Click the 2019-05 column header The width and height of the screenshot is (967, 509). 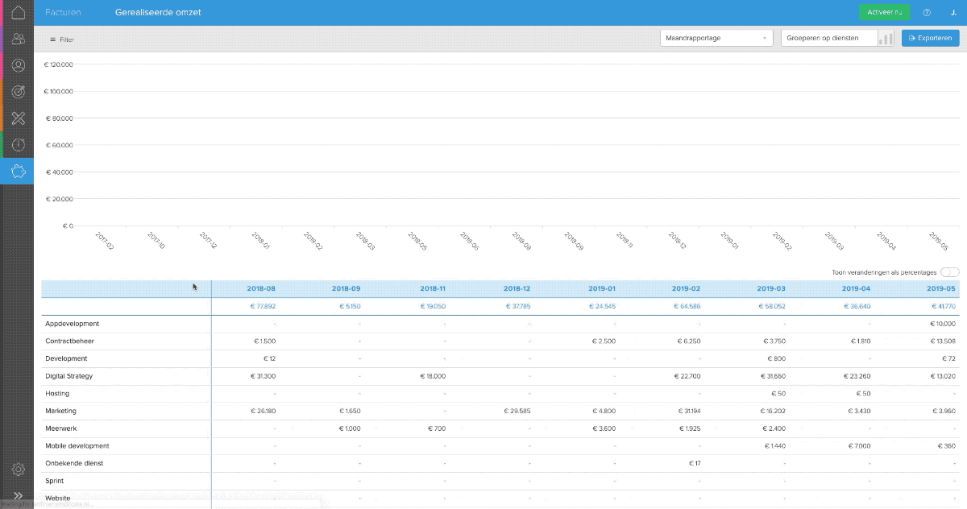[x=940, y=288]
